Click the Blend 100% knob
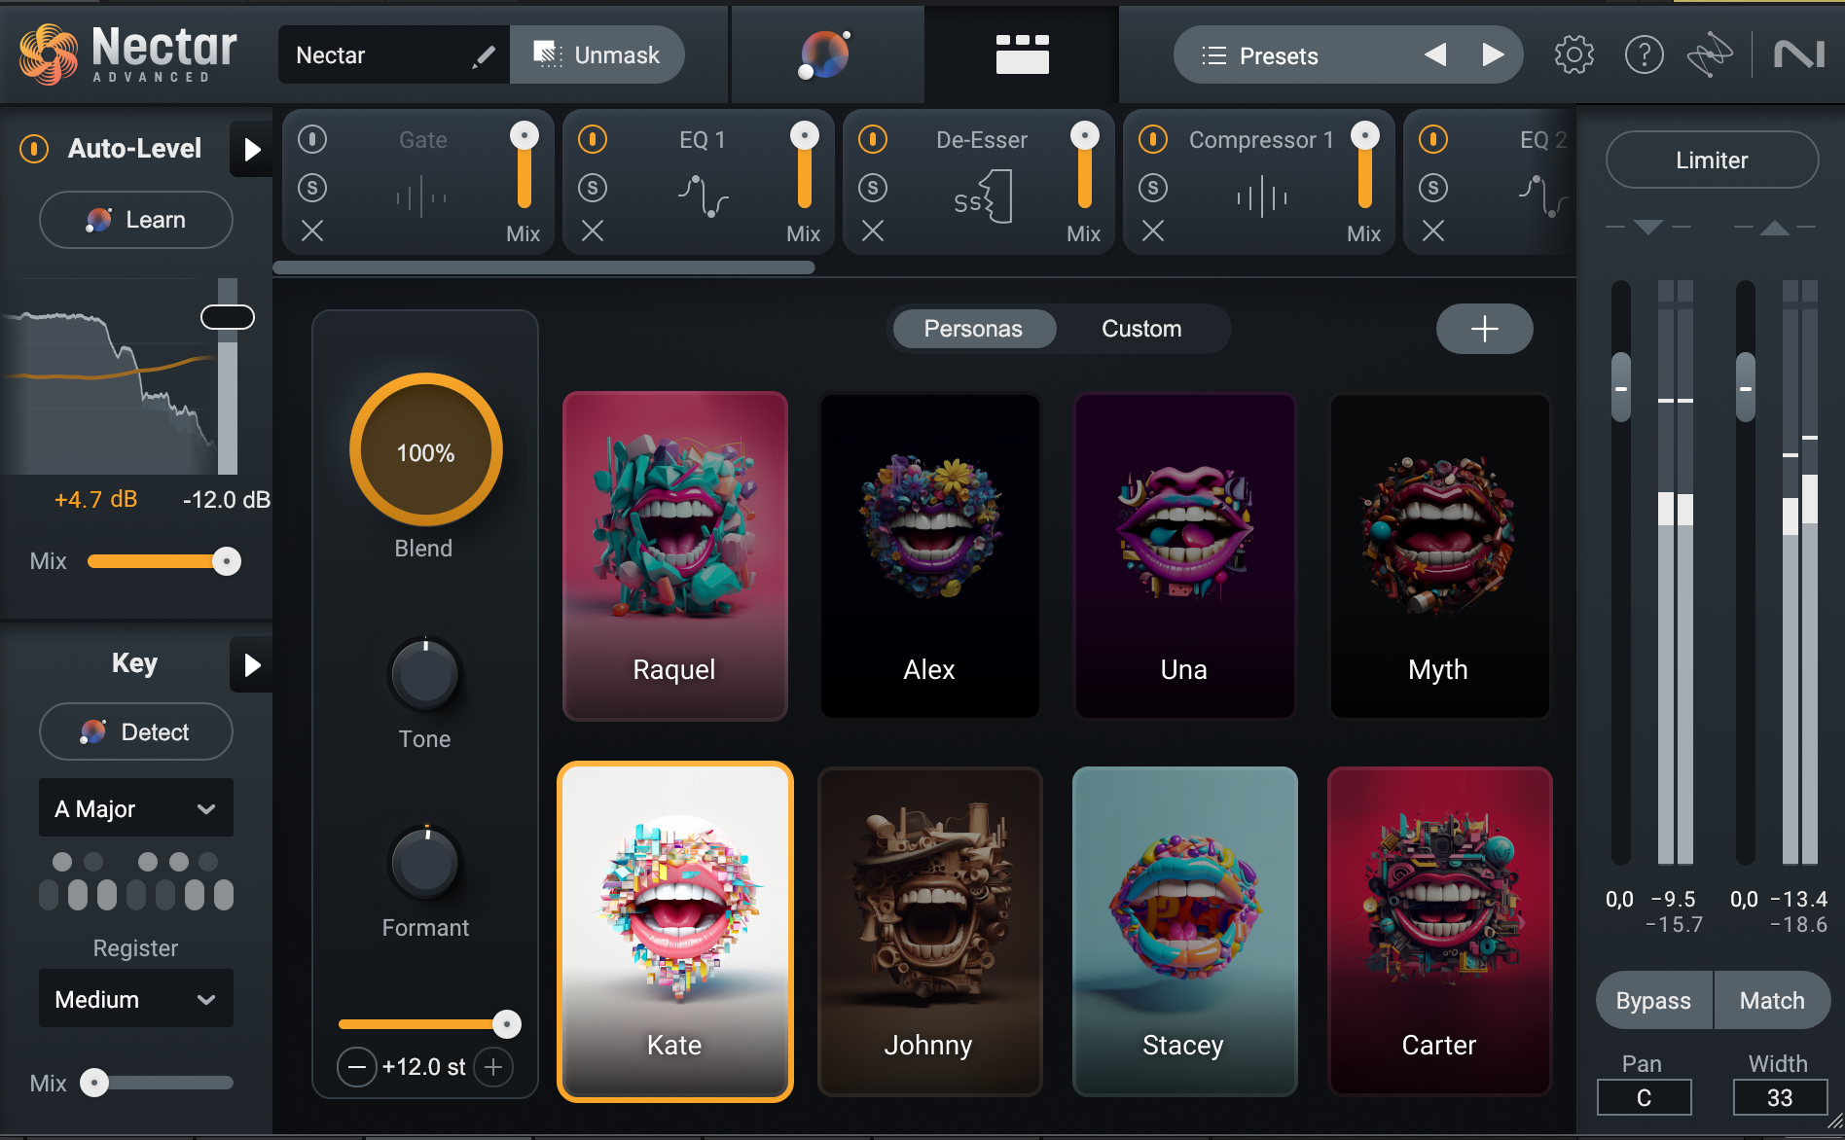 coord(425,450)
